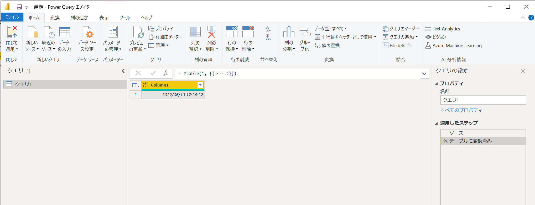Viewport: 535px width, 205px height.
Task: Change Column1 data type ABC123 icon
Action: pyautogui.click(x=146, y=85)
